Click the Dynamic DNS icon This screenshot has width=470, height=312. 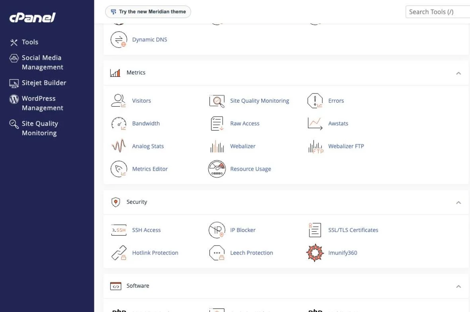pyautogui.click(x=119, y=39)
